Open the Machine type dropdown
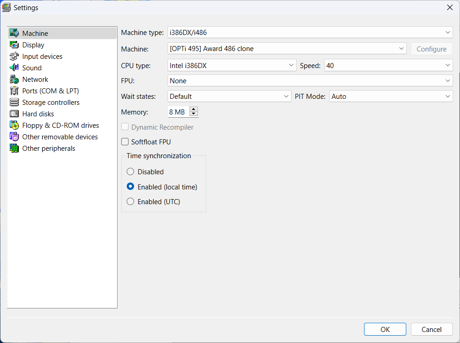Viewport: 460px width, 343px height. [310, 33]
